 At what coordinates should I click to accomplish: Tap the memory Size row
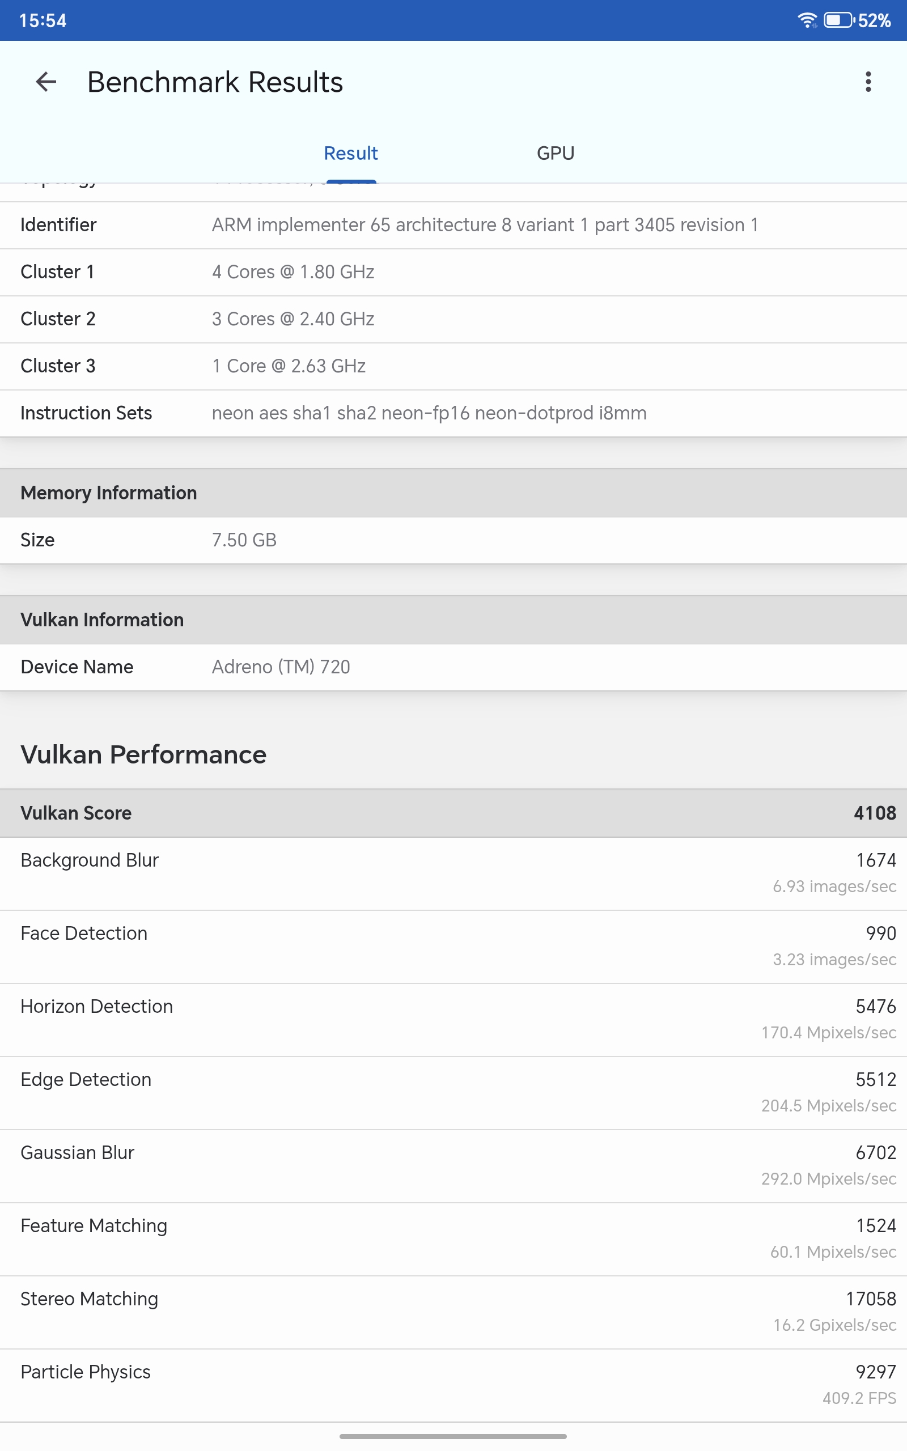pos(453,540)
